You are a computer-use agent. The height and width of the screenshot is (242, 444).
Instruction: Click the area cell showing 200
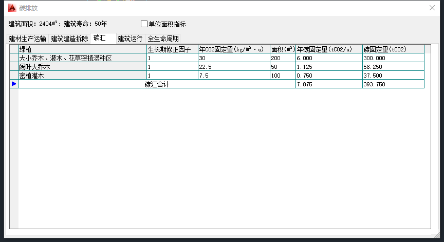pyautogui.click(x=282, y=58)
